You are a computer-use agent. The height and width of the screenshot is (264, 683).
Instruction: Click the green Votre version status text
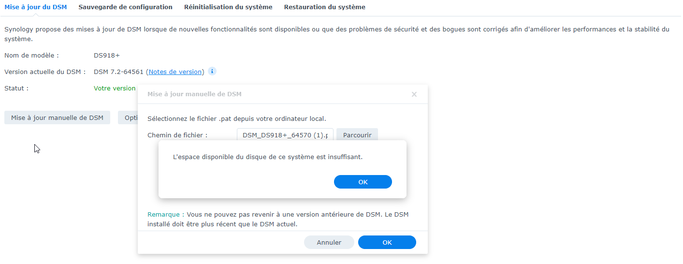click(115, 88)
